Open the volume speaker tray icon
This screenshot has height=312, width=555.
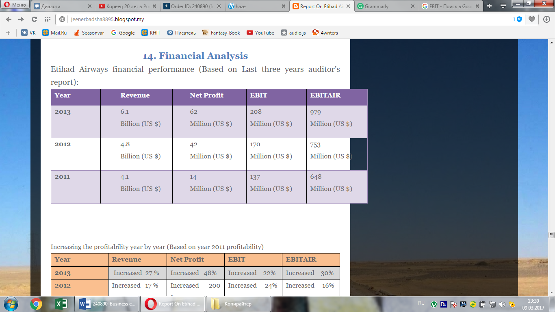click(x=502, y=304)
